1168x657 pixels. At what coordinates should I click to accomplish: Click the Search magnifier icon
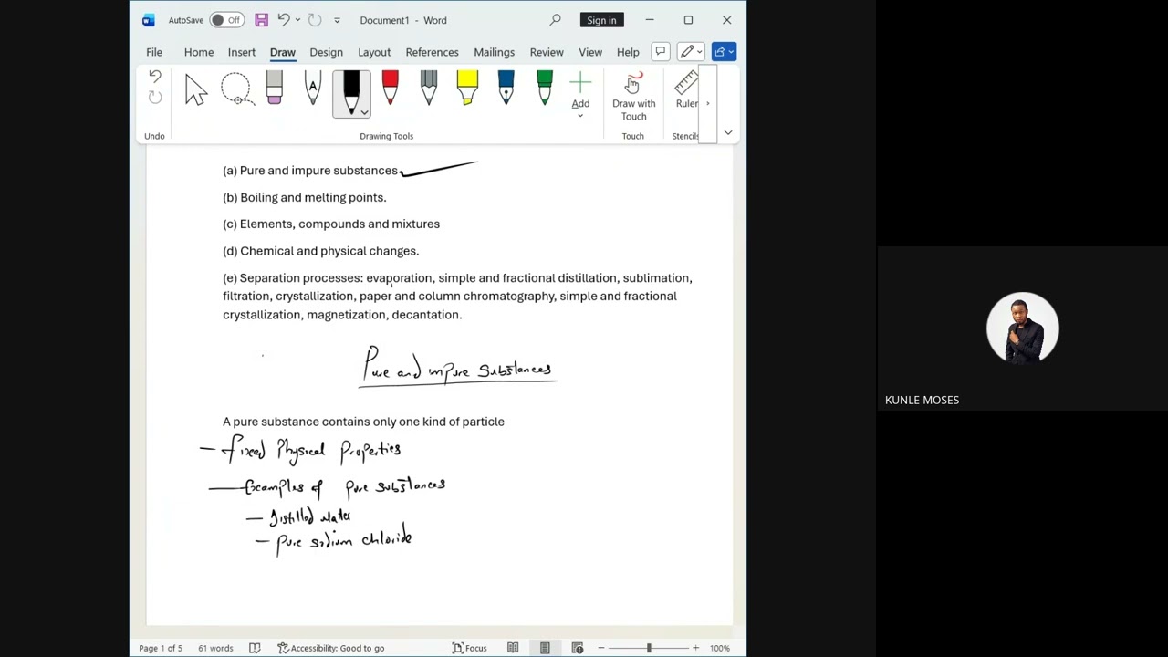(555, 20)
